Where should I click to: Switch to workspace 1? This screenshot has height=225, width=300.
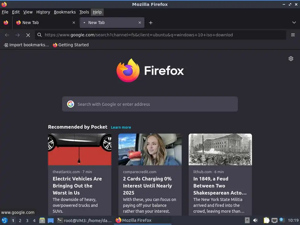point(13,221)
